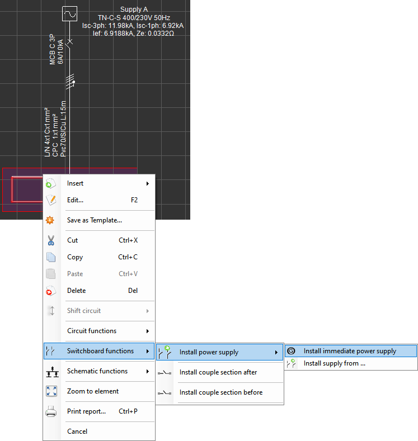Select the cable conductor marks symbol
Screen dimensions: 418x441
tap(71, 82)
